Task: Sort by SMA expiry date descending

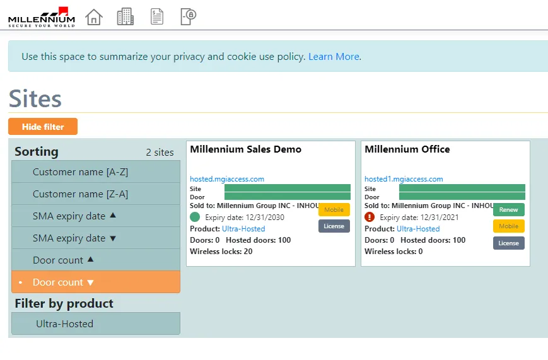Action: pos(96,238)
